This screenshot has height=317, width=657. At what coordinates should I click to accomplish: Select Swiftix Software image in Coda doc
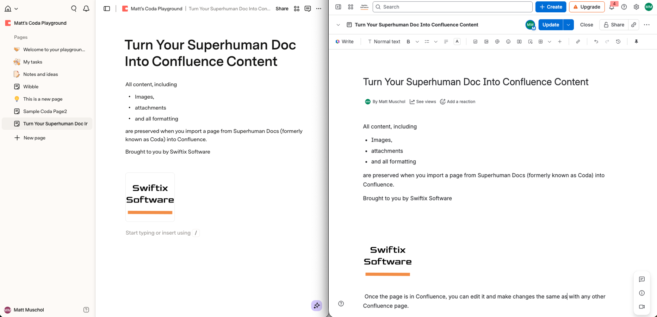[x=150, y=197]
